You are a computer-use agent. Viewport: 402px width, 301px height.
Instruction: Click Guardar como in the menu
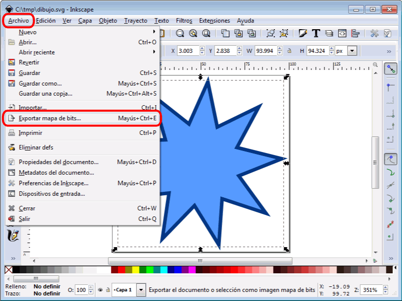click(40, 84)
